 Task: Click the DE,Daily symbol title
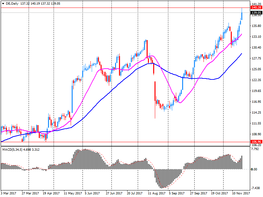tap(12, 4)
